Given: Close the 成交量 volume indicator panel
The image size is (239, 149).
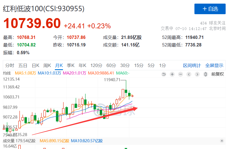Looking at the screenshot, I should (222, 141).
